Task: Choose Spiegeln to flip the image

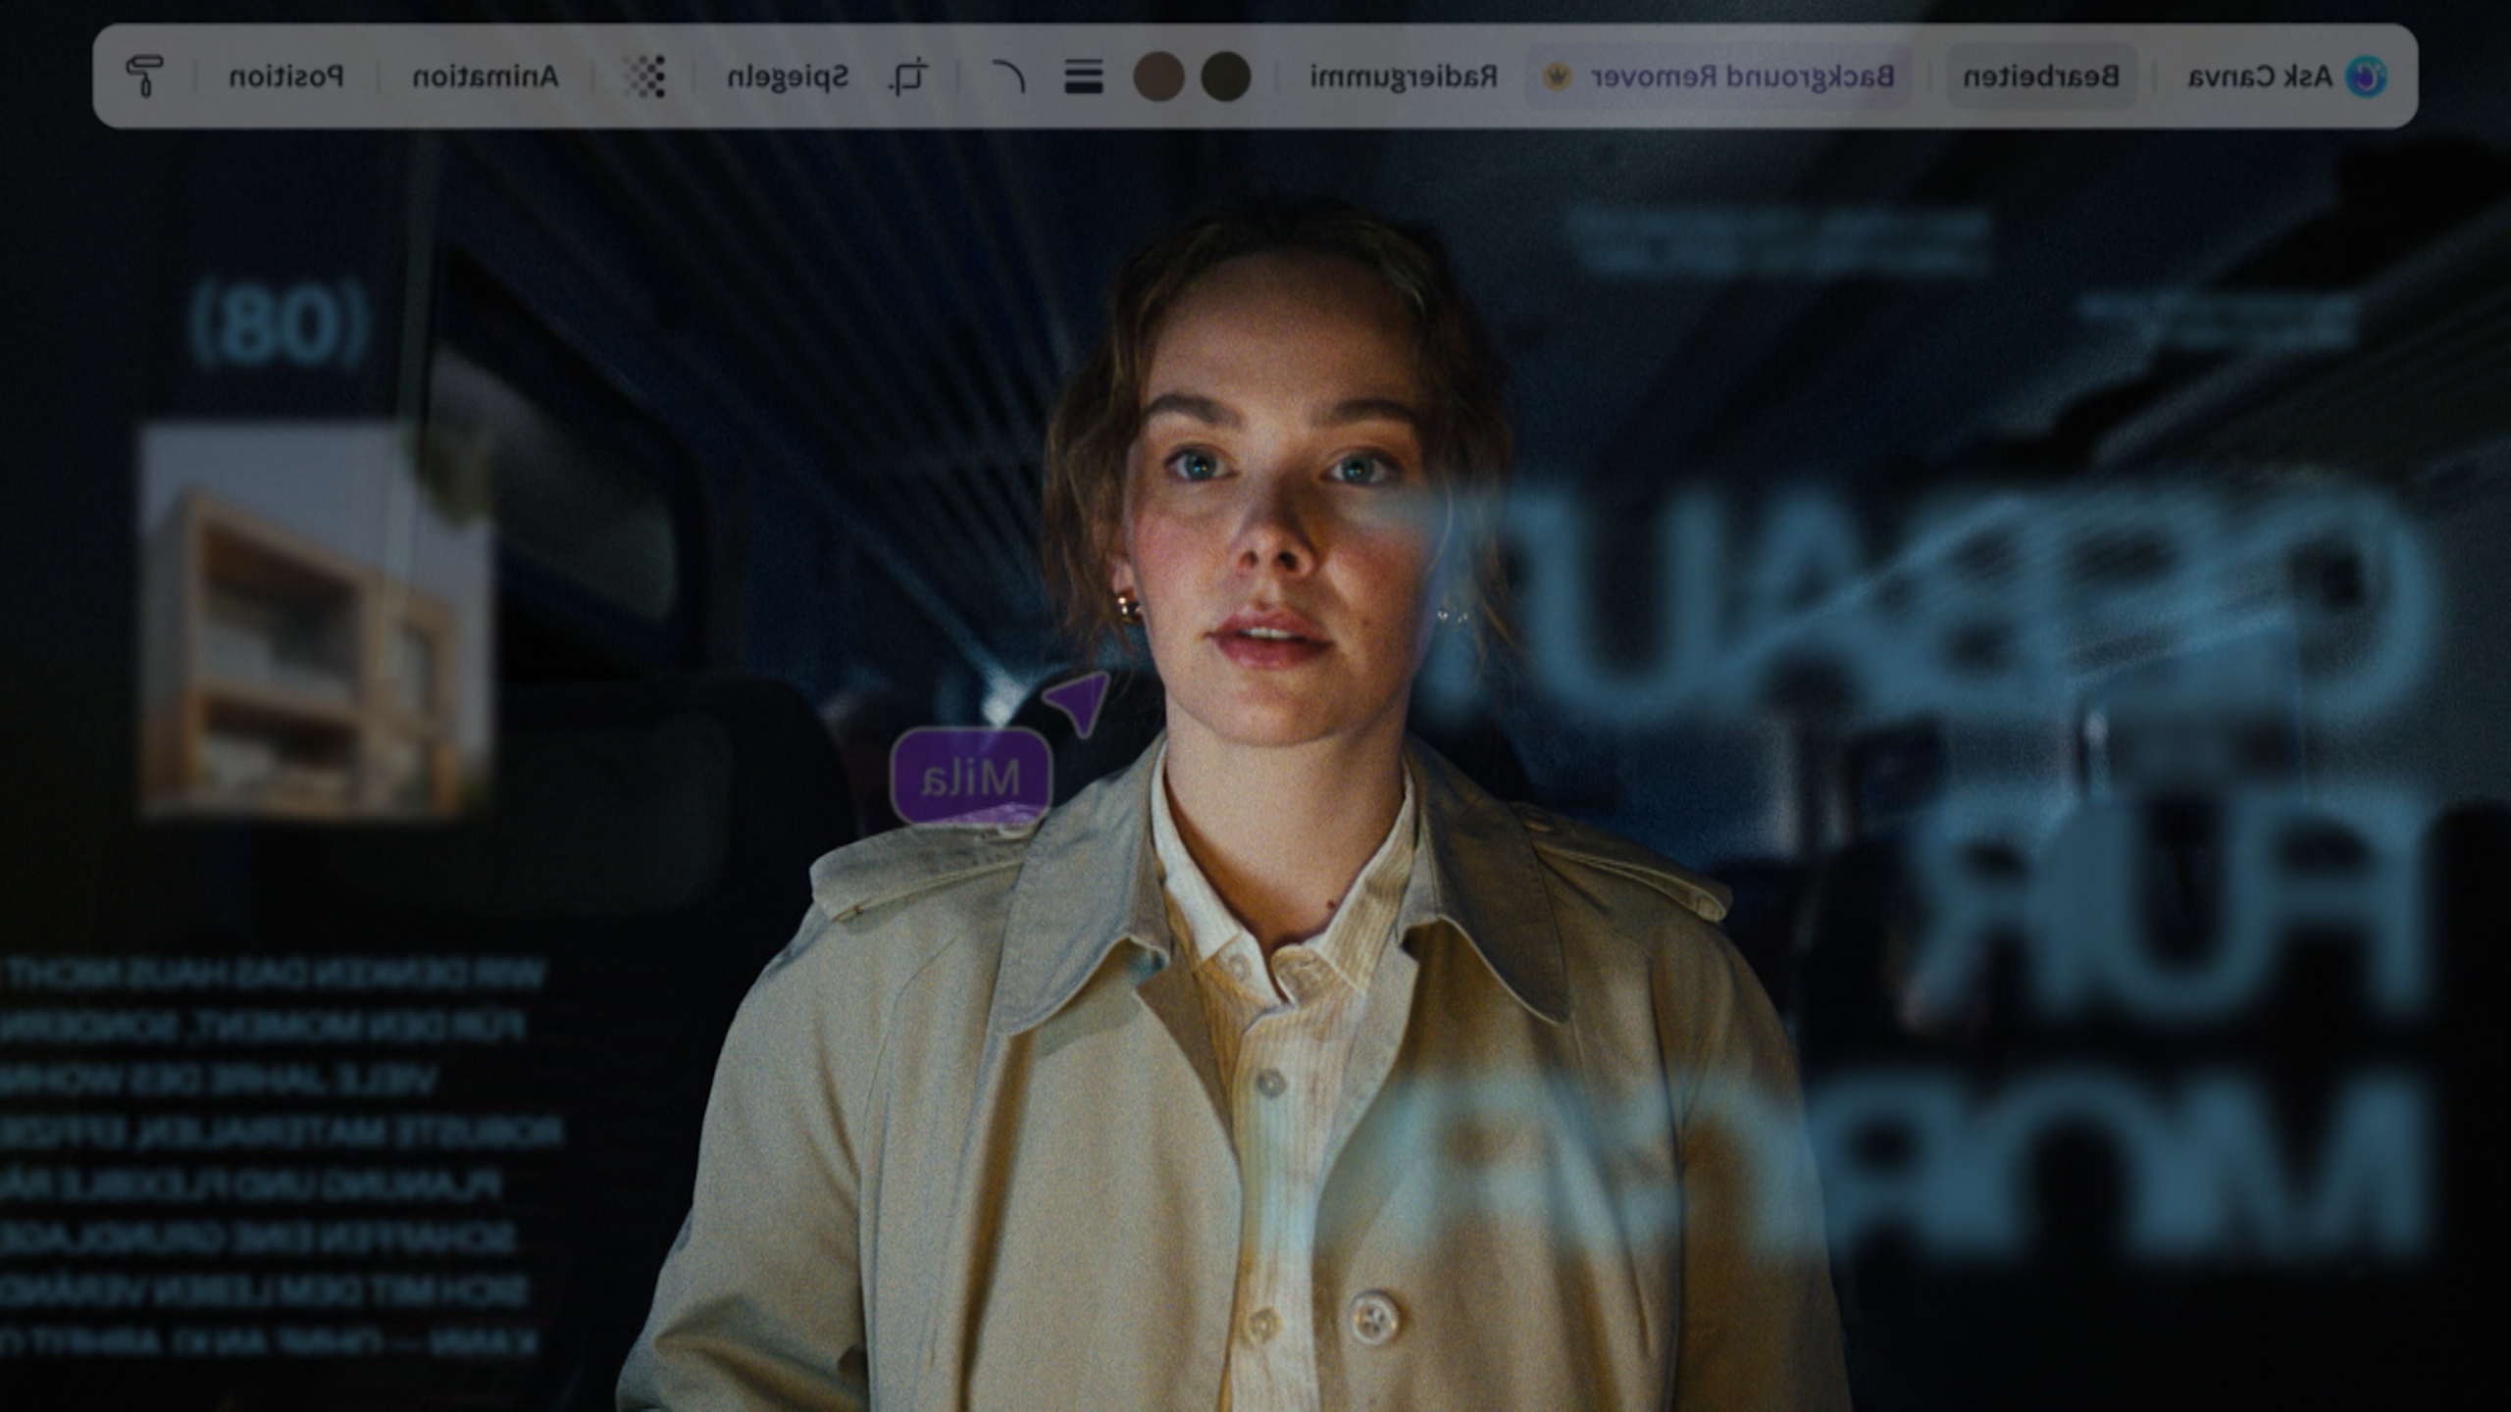Action: coord(788,76)
